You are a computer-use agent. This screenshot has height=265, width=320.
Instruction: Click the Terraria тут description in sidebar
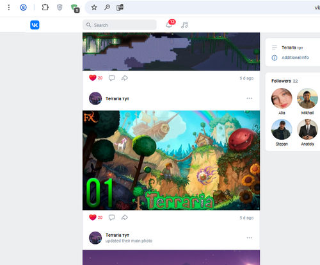tap(292, 47)
